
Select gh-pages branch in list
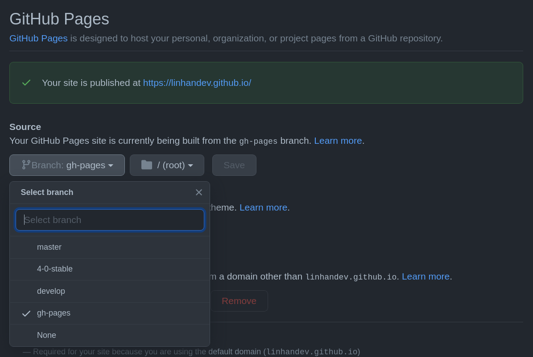pos(54,313)
